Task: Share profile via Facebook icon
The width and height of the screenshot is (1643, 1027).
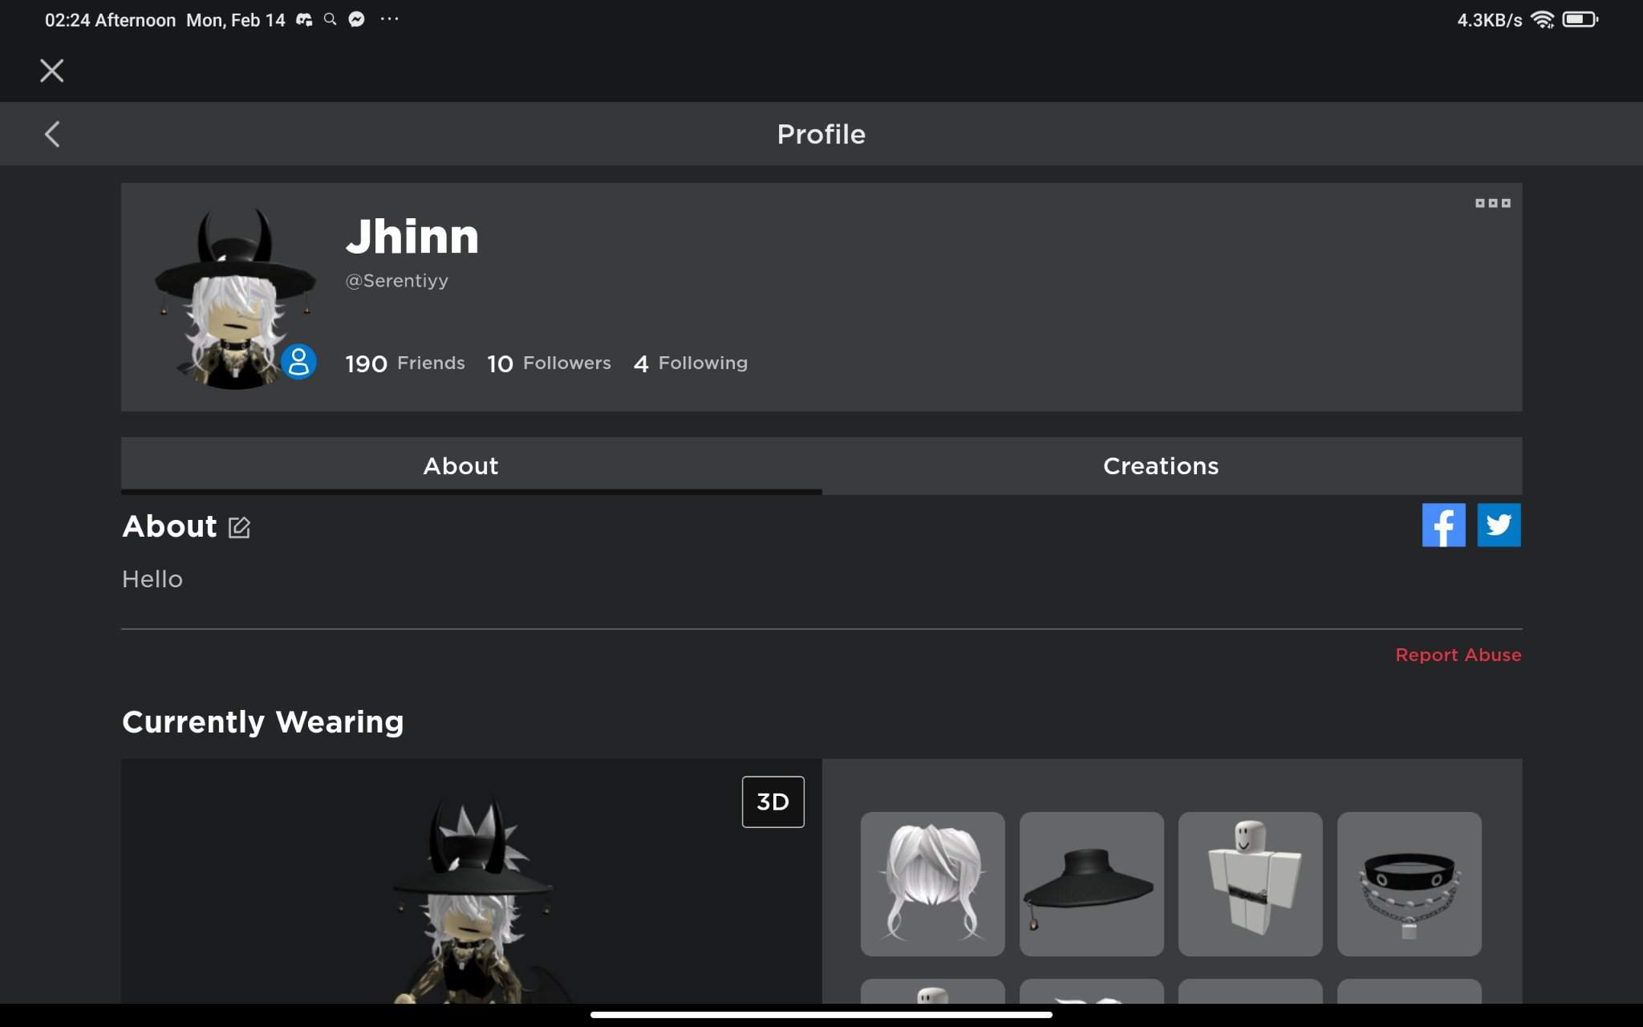Action: click(x=1443, y=525)
